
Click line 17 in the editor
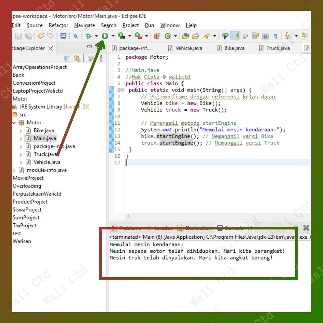pos(217,162)
